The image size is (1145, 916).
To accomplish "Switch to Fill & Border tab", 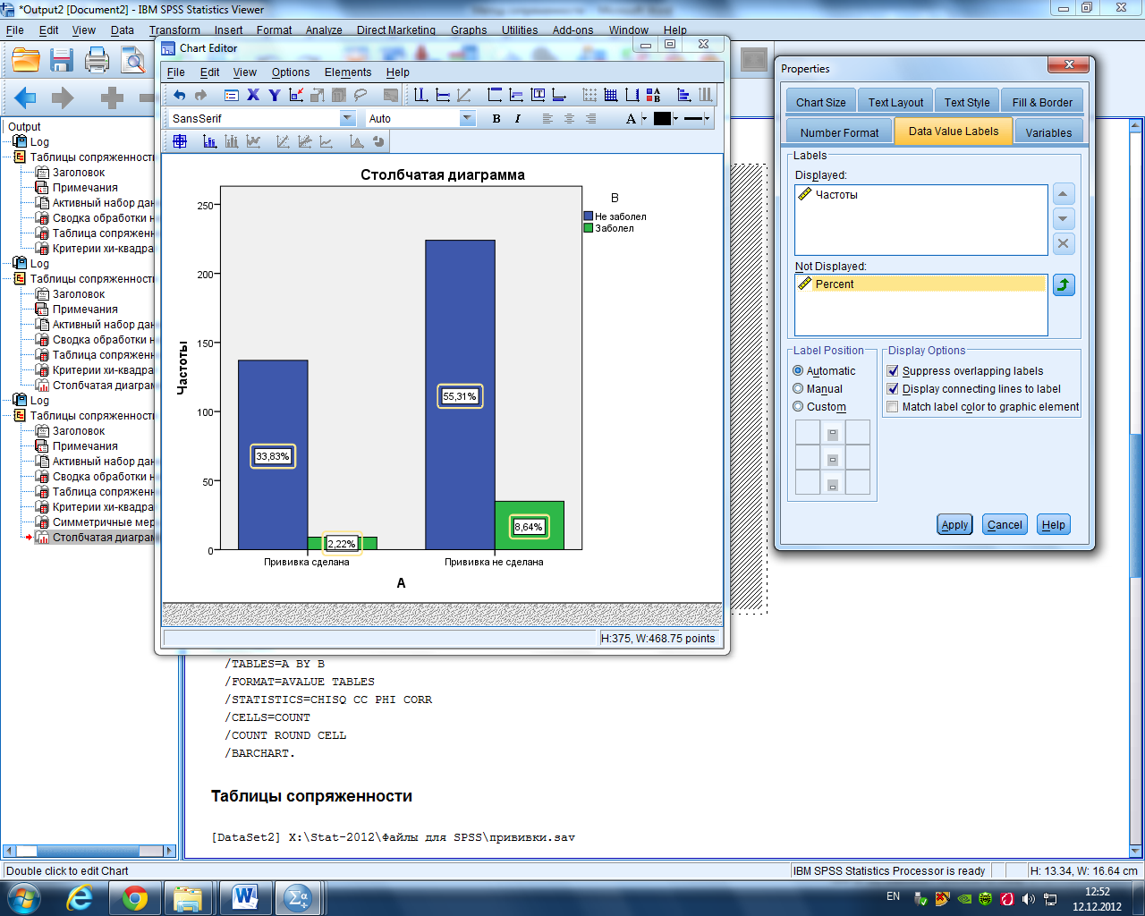I will [x=1042, y=102].
